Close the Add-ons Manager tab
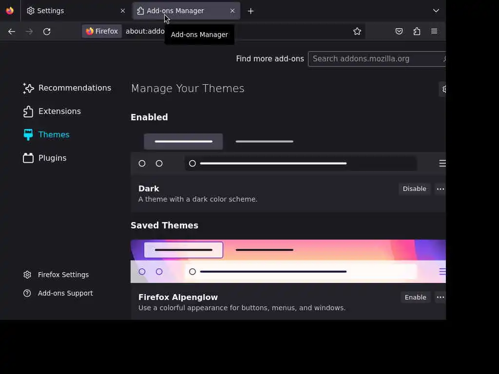Image resolution: width=499 pixels, height=374 pixels. [x=232, y=11]
